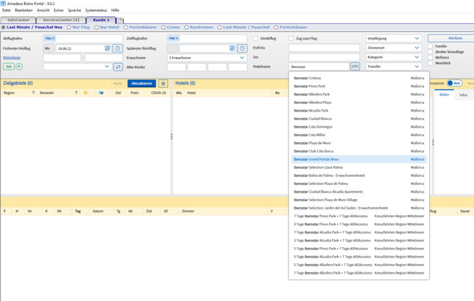Enable the Direktflug checkbox

255,38
